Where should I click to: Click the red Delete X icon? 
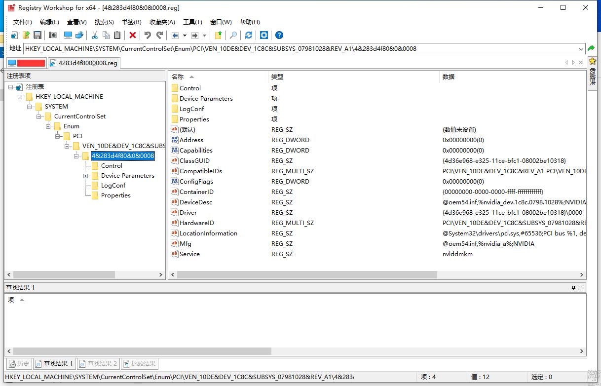pyautogui.click(x=132, y=35)
